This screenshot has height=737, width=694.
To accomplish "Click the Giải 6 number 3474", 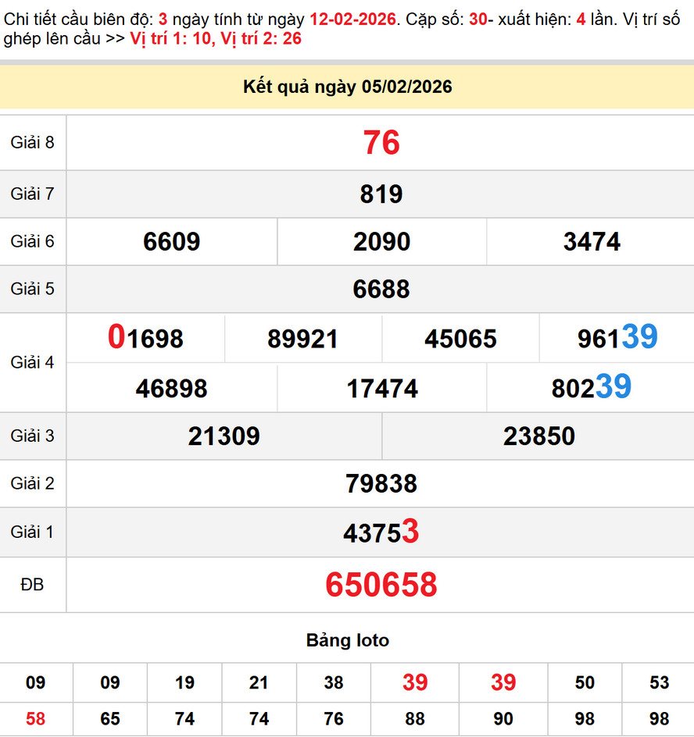I will [592, 242].
